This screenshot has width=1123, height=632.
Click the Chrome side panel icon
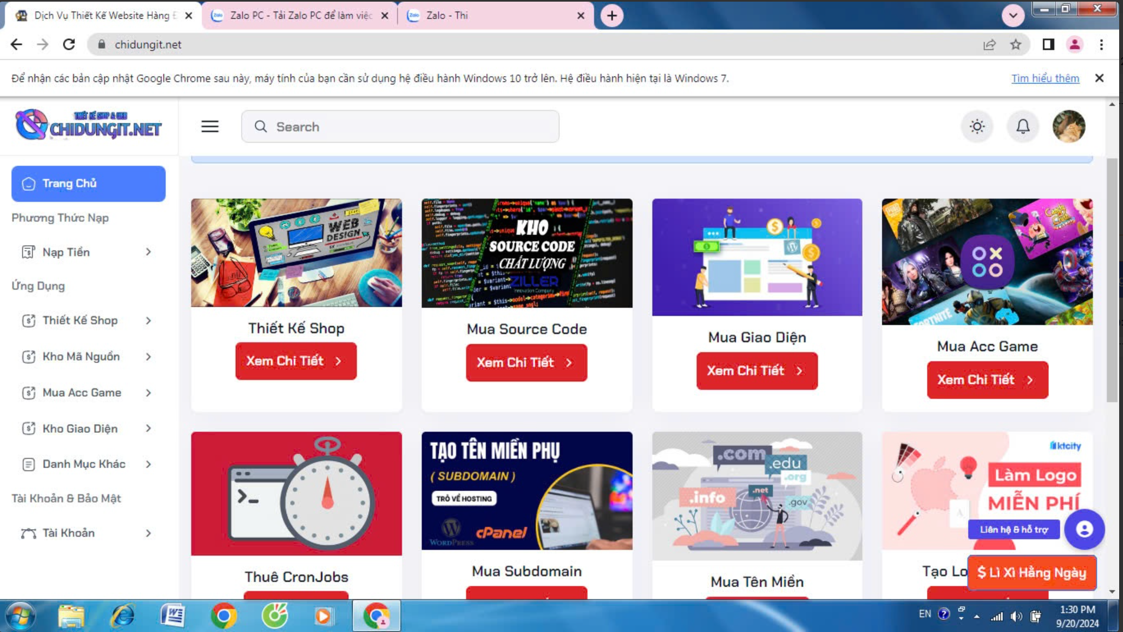pyautogui.click(x=1048, y=44)
